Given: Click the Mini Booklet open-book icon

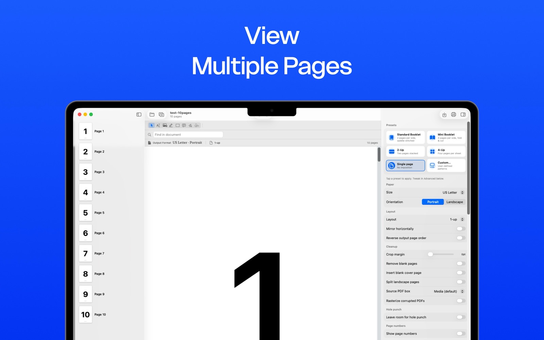Looking at the screenshot, I should pyautogui.click(x=432, y=137).
